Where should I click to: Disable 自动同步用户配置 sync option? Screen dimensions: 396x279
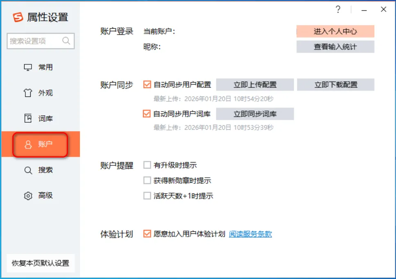[147, 85]
